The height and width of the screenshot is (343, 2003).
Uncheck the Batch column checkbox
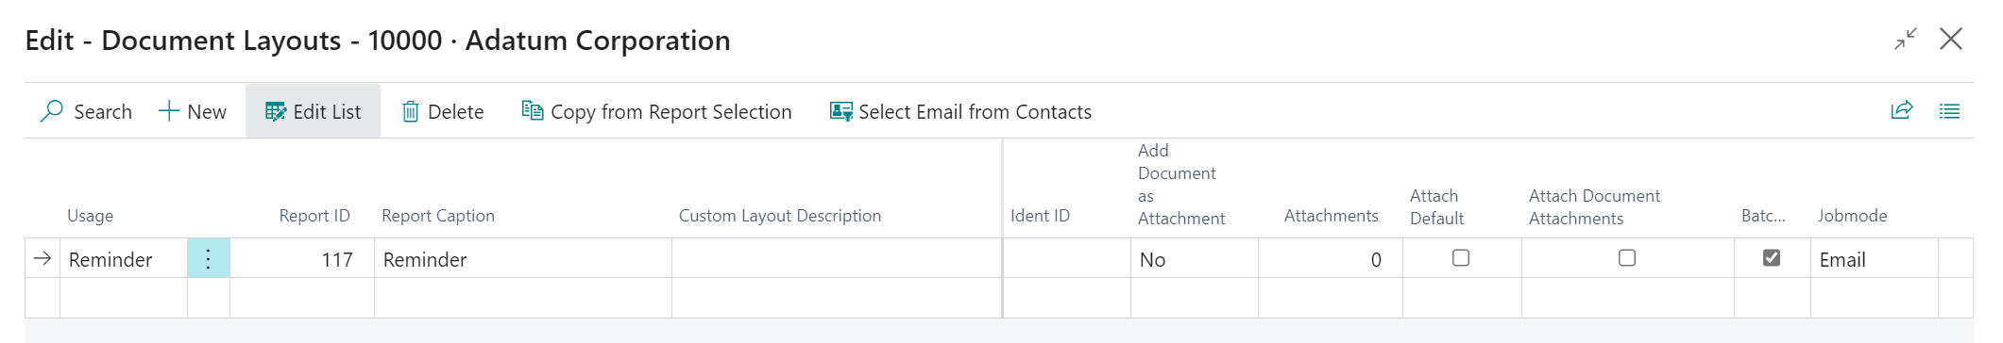(x=1772, y=257)
